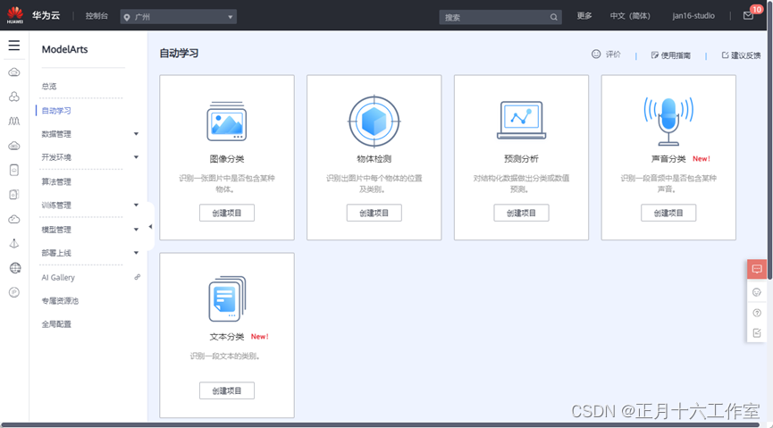Open the mail notifications envelope icon
The image size is (773, 428).
[x=748, y=16]
